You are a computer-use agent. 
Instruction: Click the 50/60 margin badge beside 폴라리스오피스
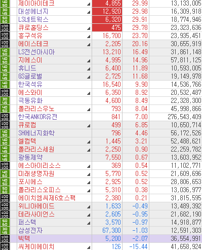(x=5, y=190)
